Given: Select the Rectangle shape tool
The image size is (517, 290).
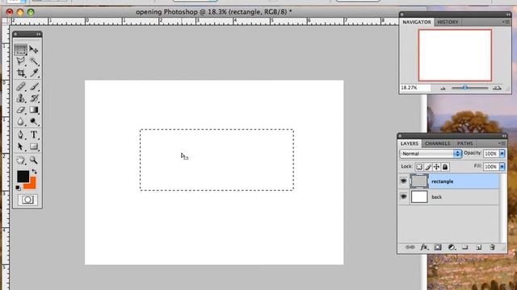Looking at the screenshot, I should (x=34, y=147).
